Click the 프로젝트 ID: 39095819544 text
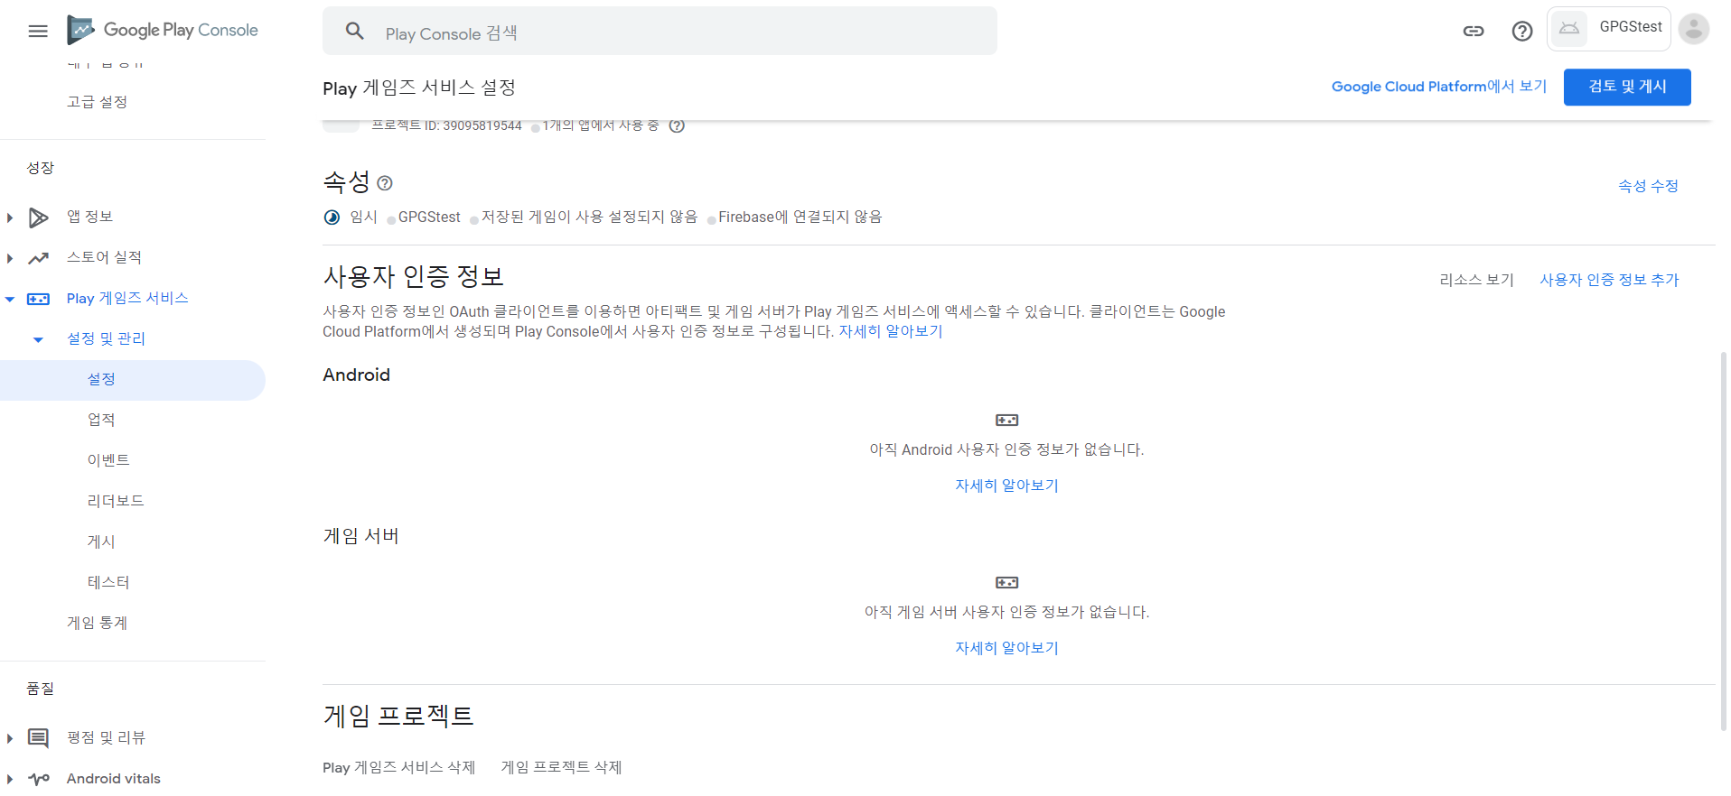Viewport: 1731px width, 796px height. click(x=446, y=125)
